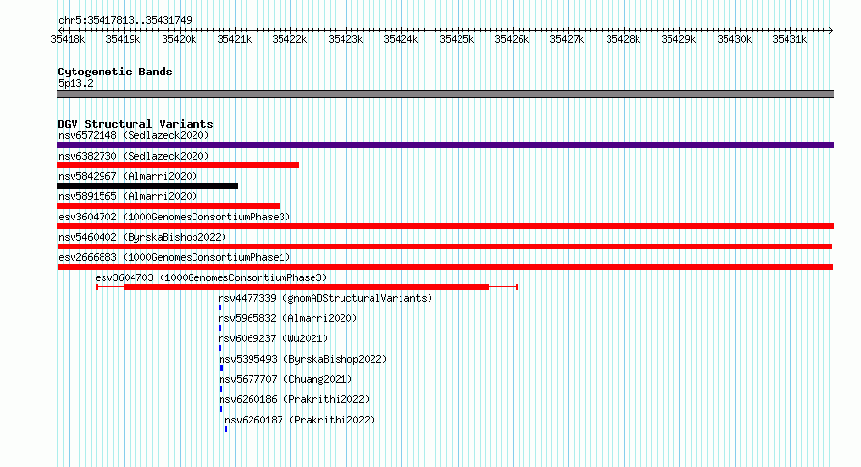Click blue marker under nsv5395493
861x467 pixels.
(x=222, y=368)
